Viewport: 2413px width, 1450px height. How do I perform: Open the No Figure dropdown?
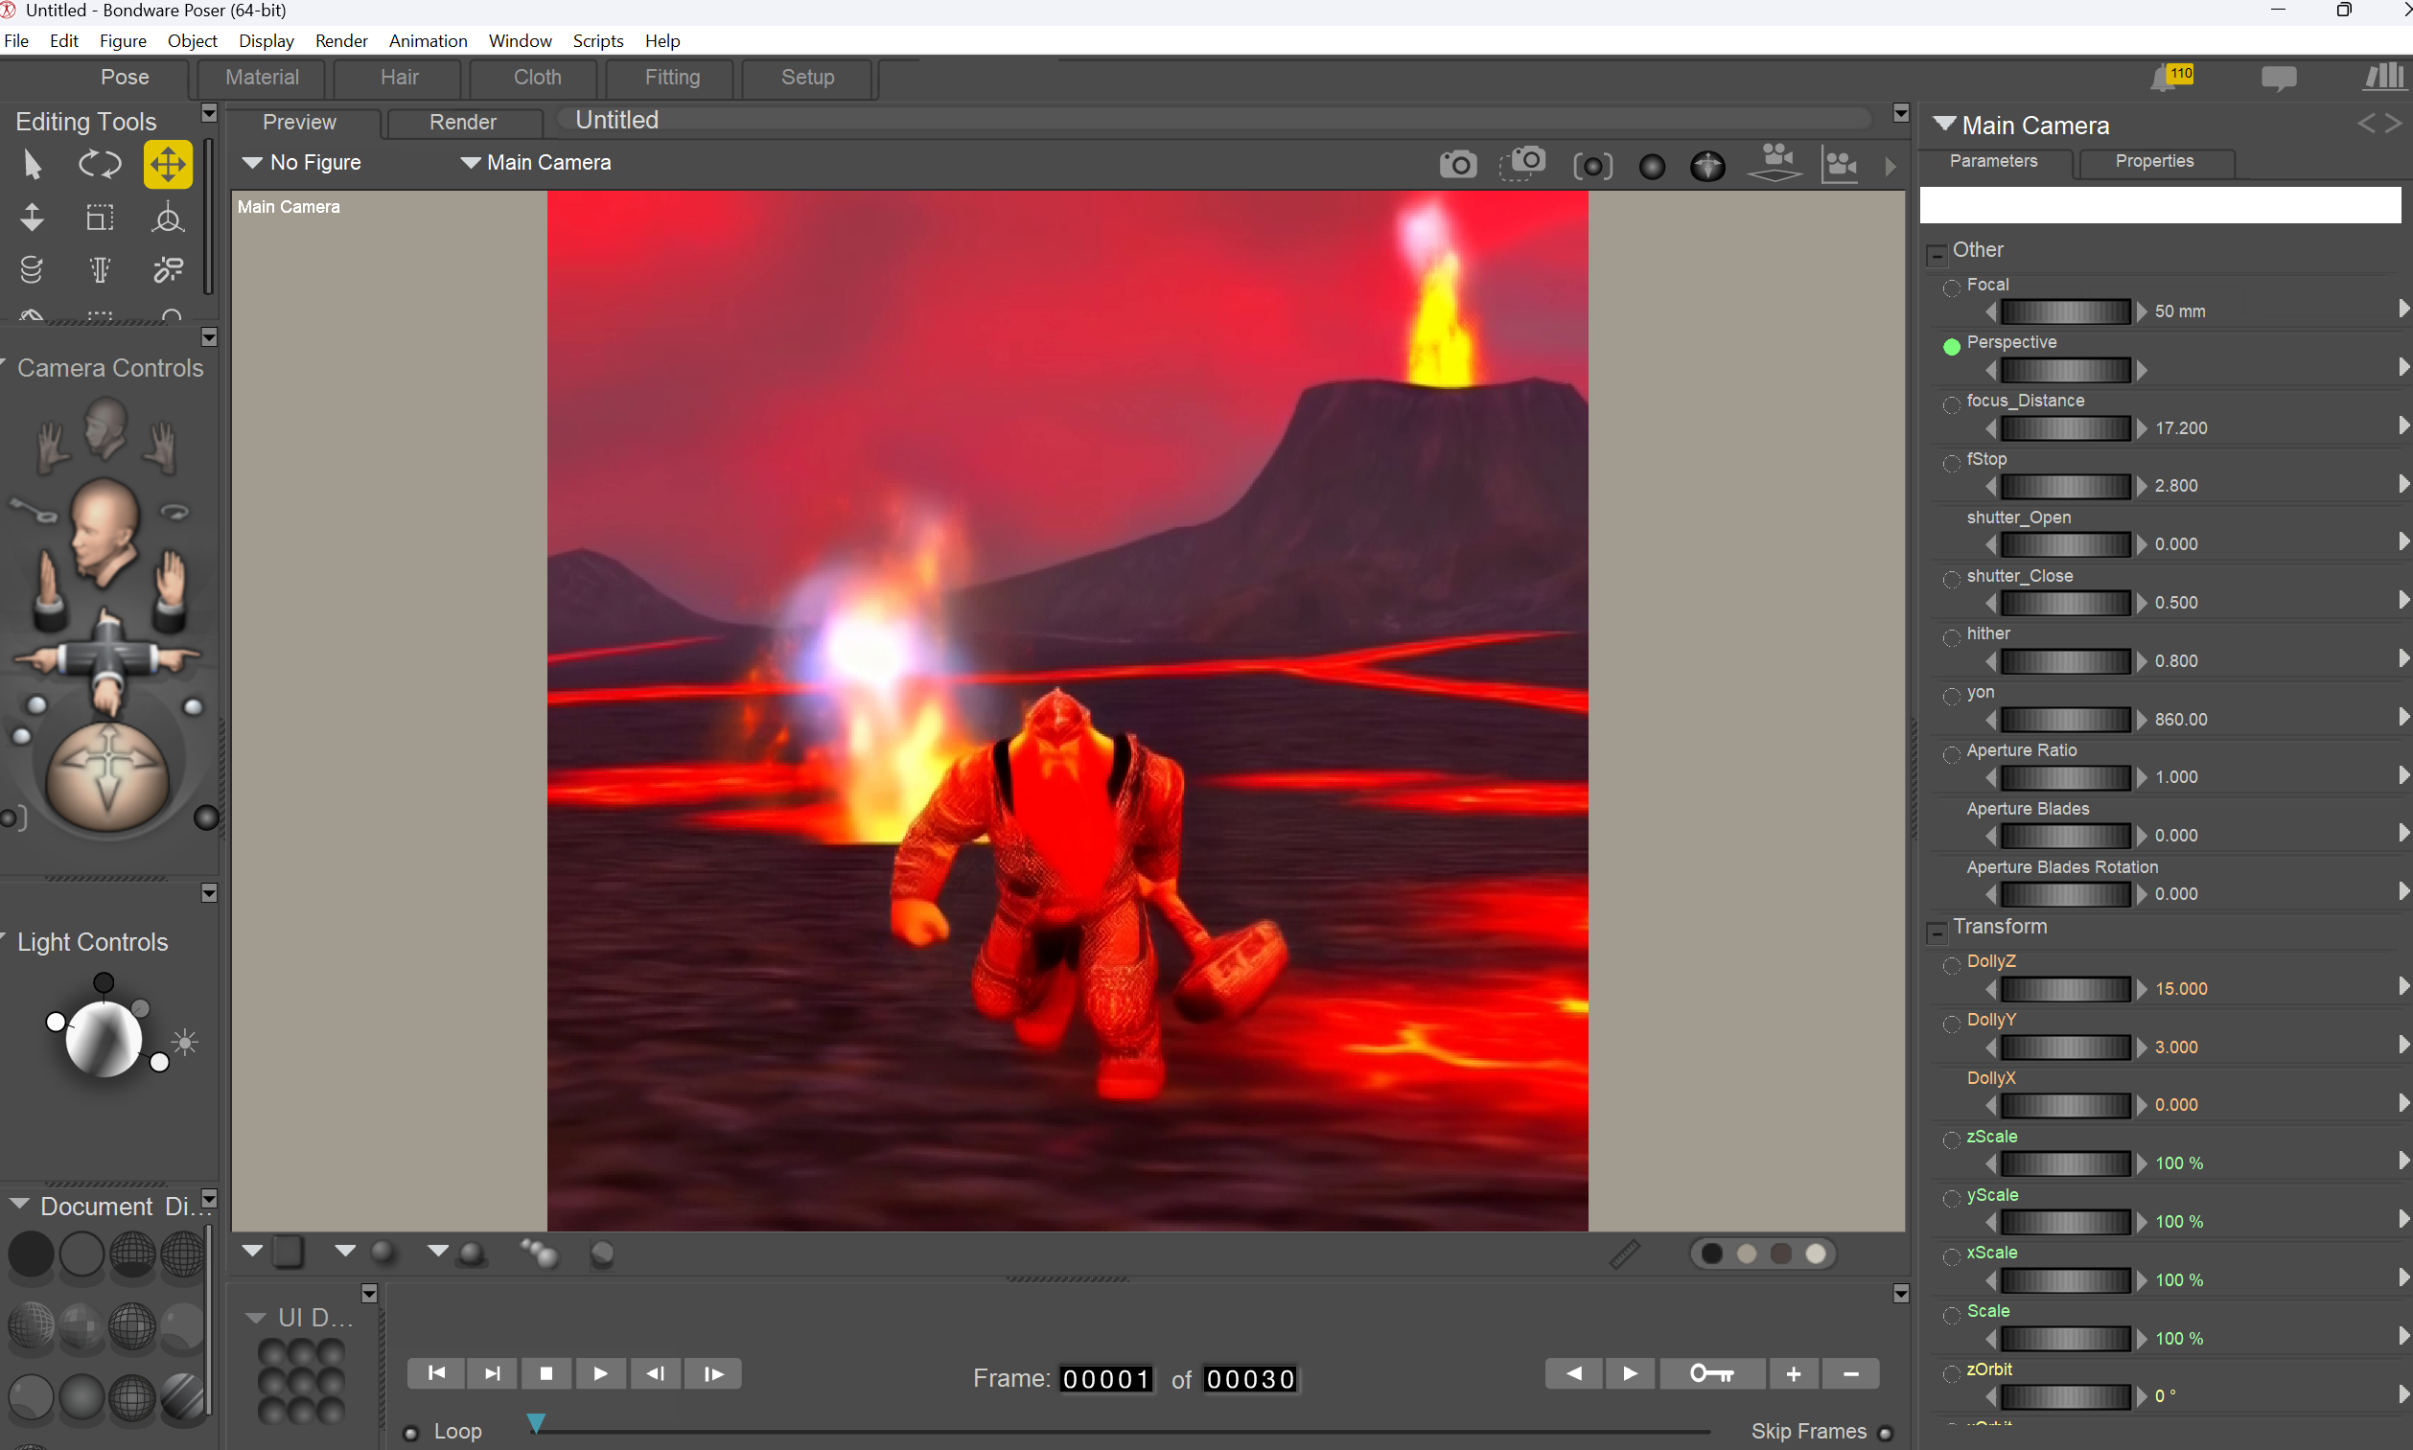tap(302, 162)
